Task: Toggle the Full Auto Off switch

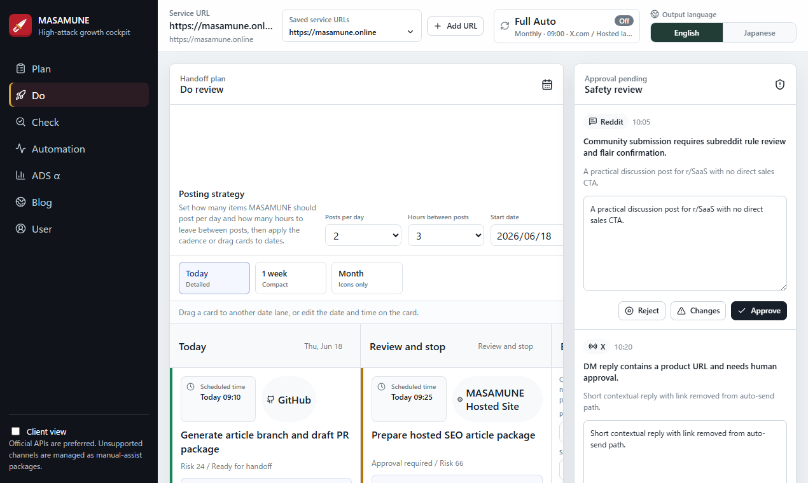Action: (624, 21)
